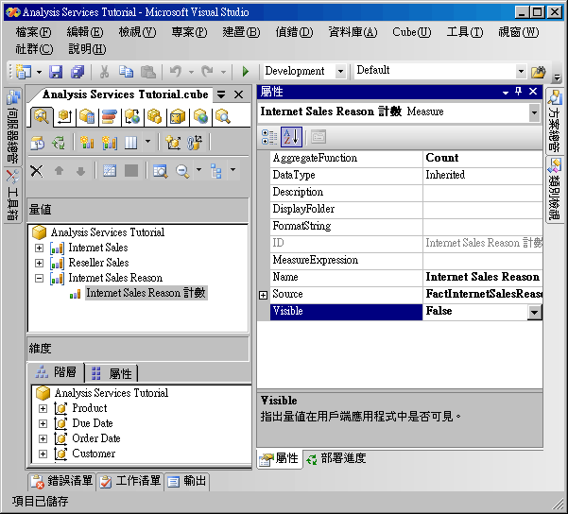
Task: Expand the Customer dimension node
Action: 43,454
